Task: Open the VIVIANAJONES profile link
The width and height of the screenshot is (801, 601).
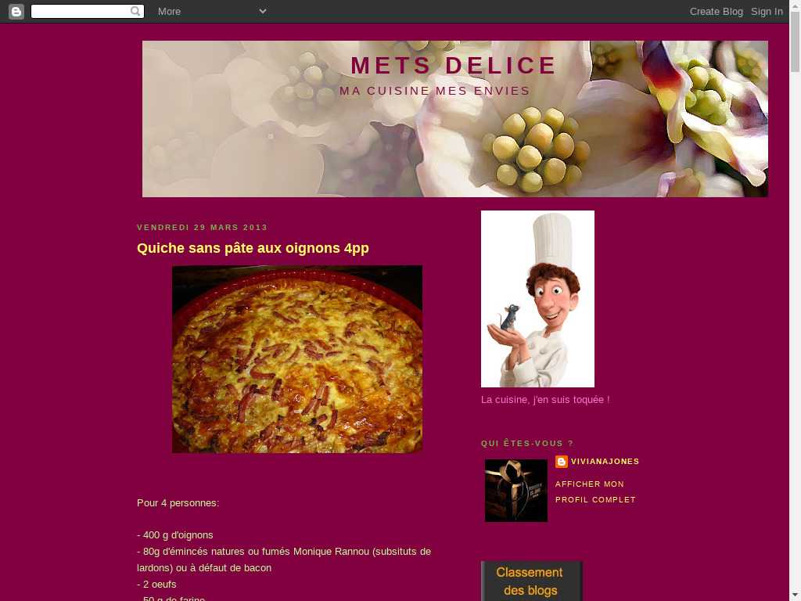Action: tap(605, 462)
